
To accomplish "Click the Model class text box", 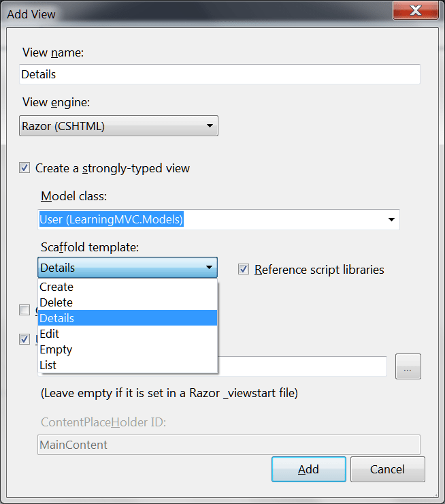I will tap(211, 219).
